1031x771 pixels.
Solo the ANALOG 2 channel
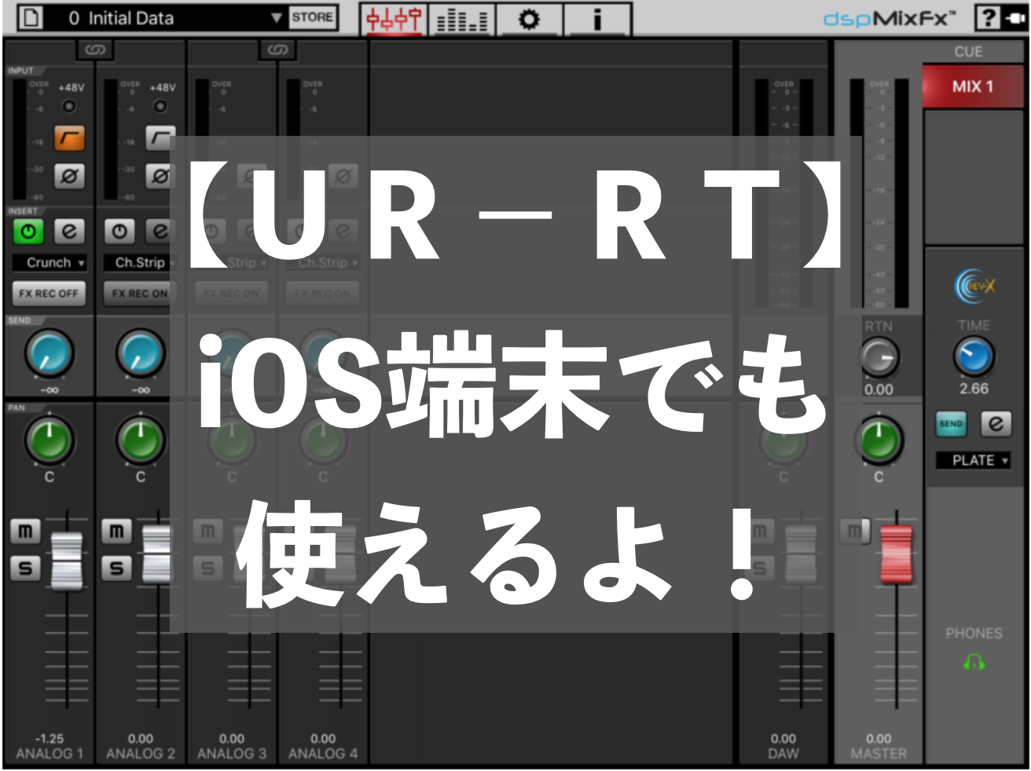coord(116,568)
